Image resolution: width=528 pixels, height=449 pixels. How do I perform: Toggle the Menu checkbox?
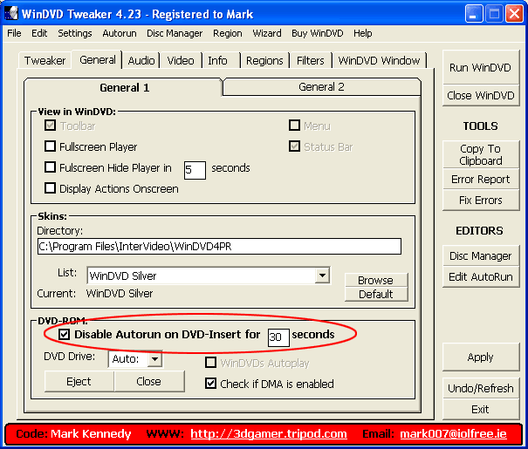point(295,126)
